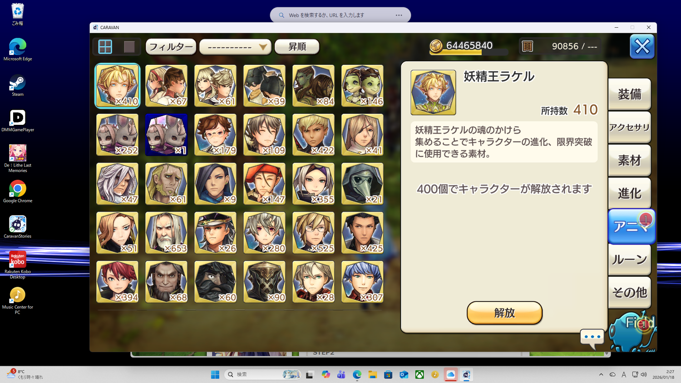Switch to grid view layout icon
681x383 pixels.
point(105,46)
